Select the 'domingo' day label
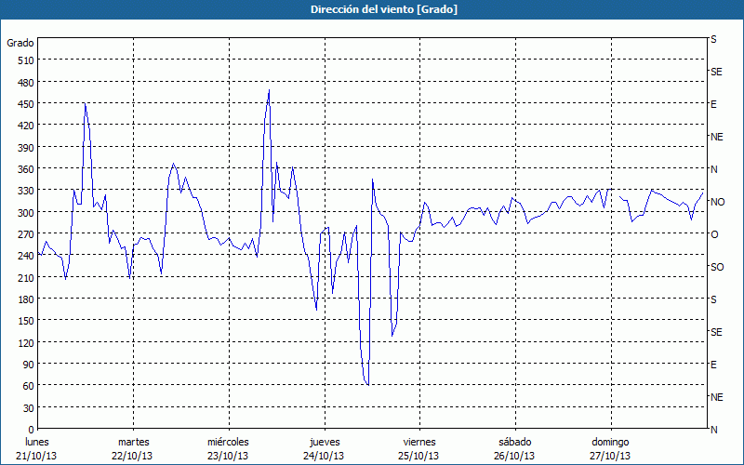 tap(610, 442)
